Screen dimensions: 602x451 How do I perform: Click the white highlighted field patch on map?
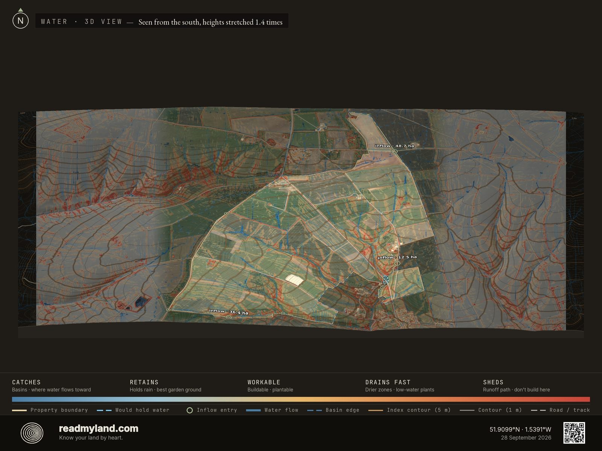295,279
